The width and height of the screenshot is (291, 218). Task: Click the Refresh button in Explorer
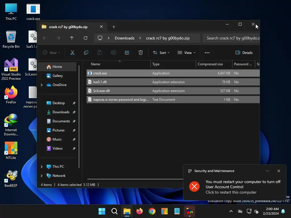pyautogui.click(x=85, y=38)
